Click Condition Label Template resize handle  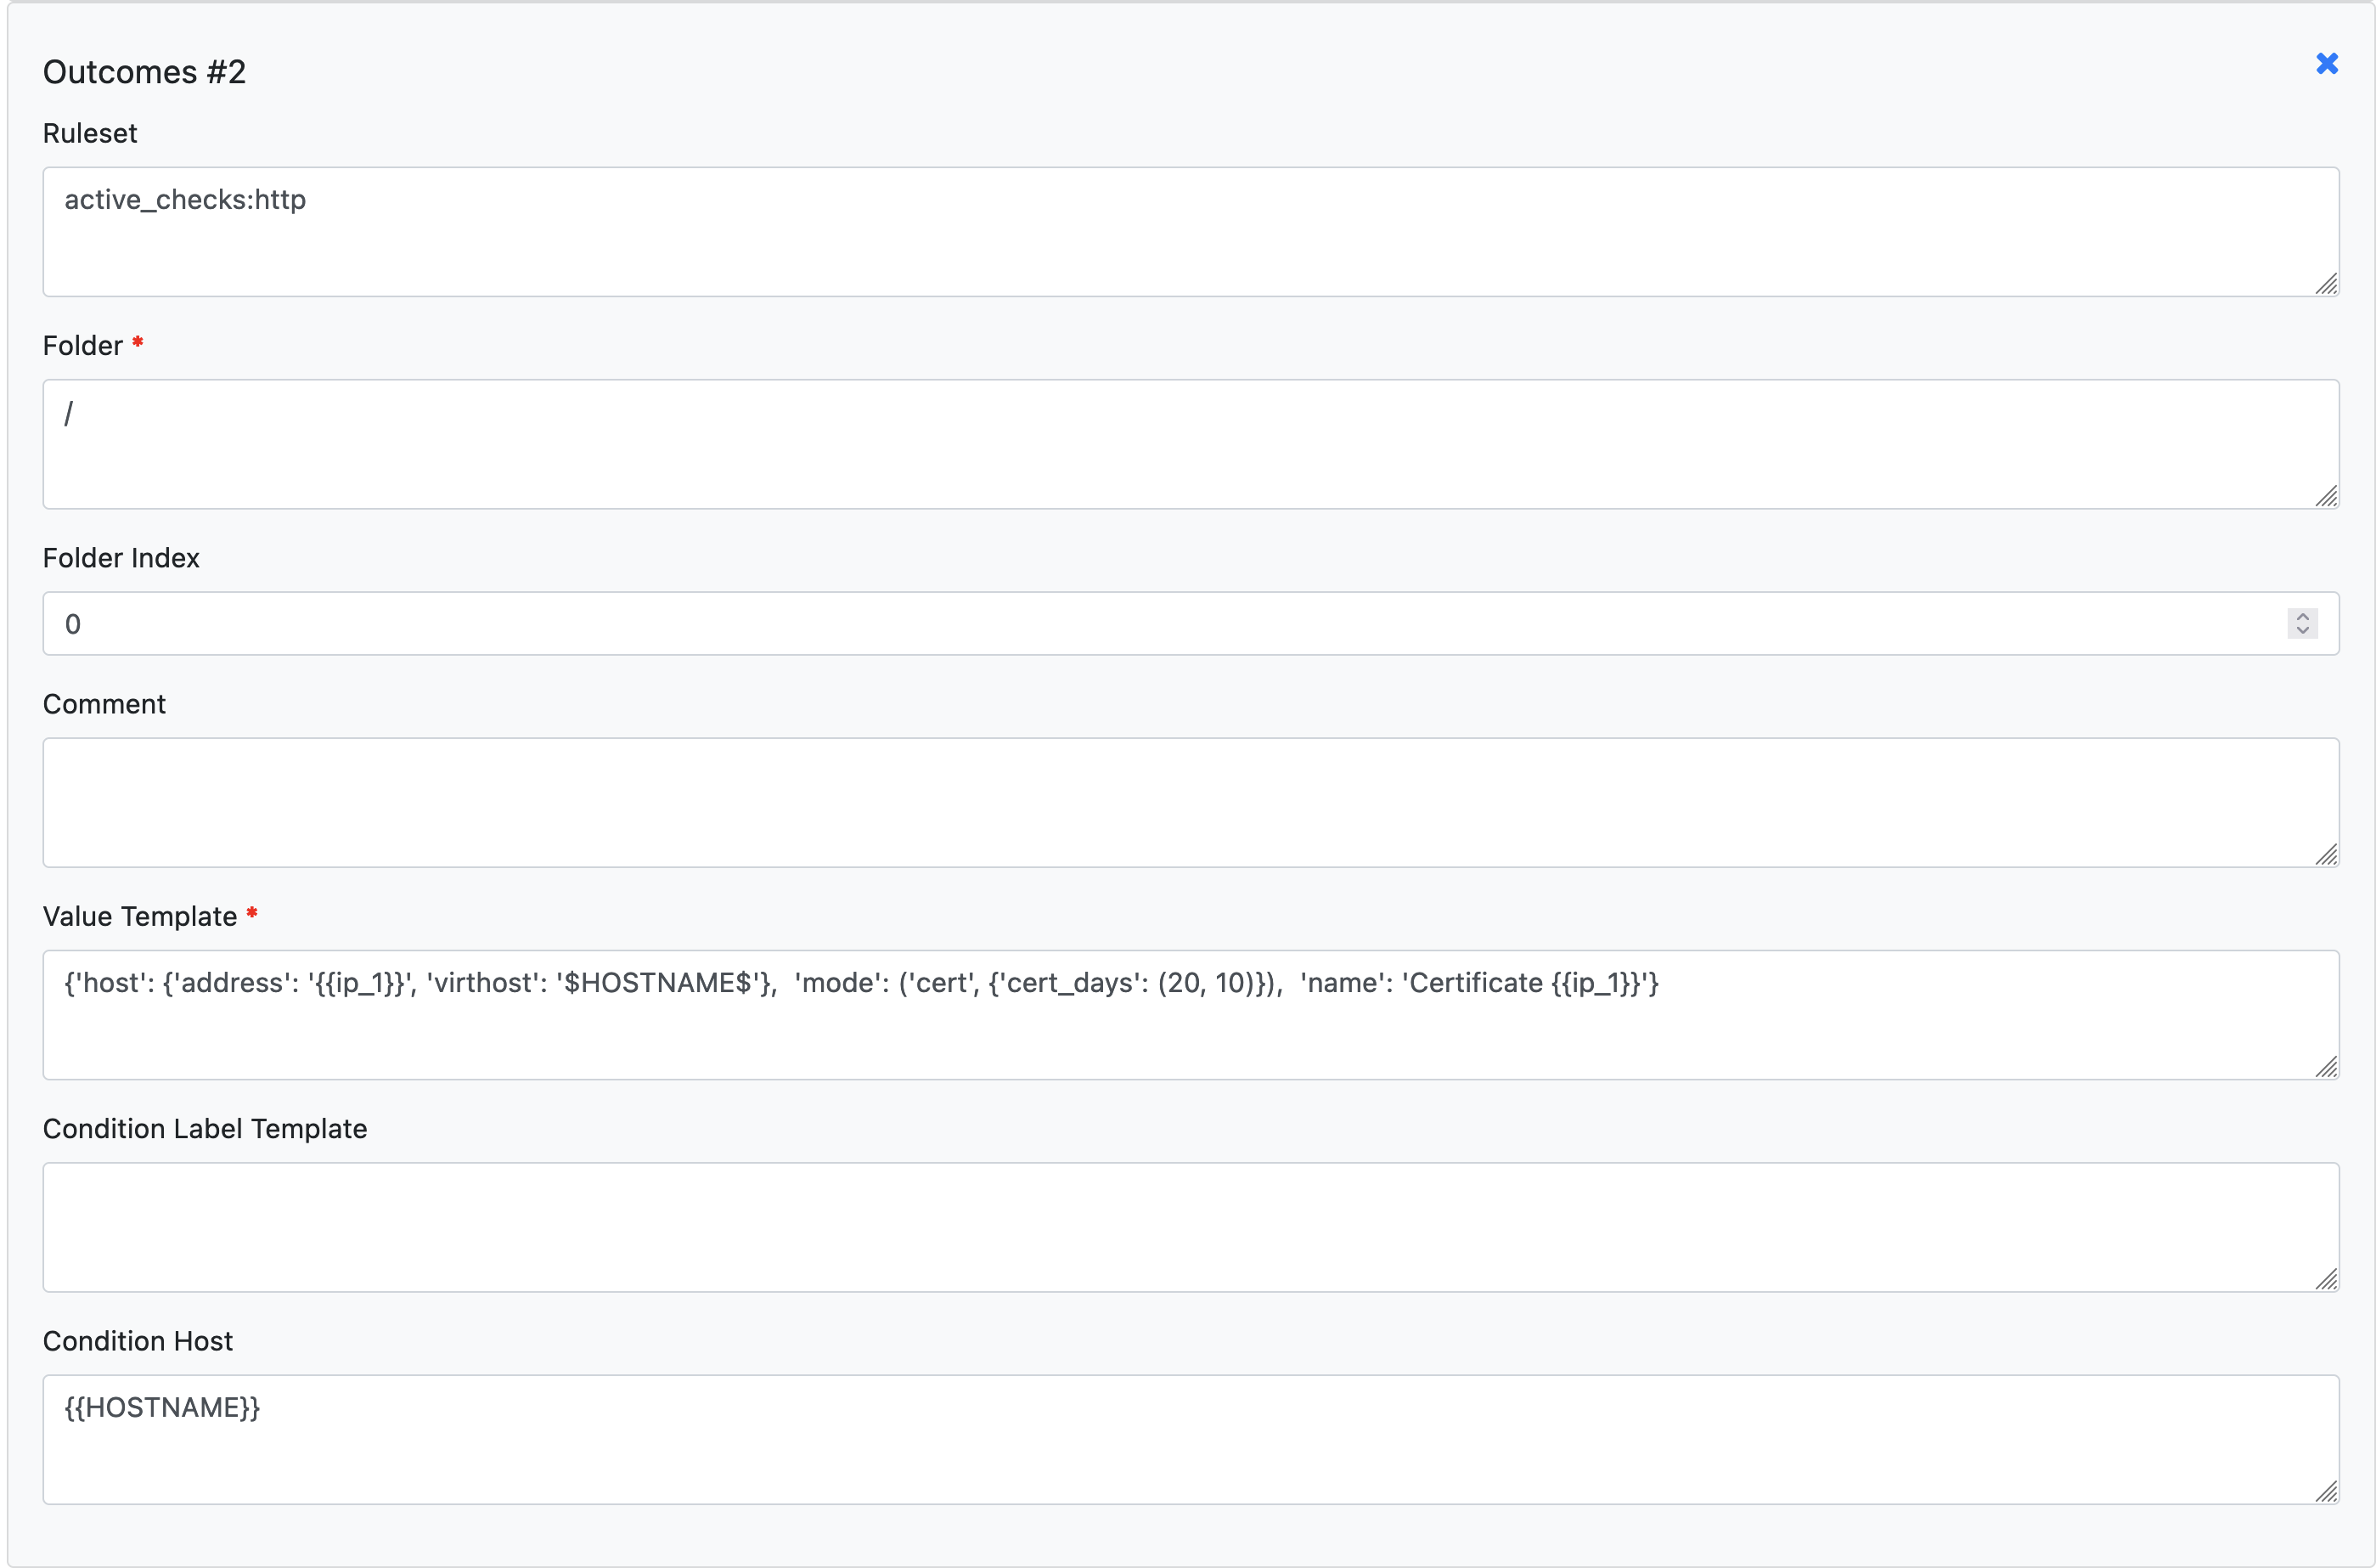2326,1280
